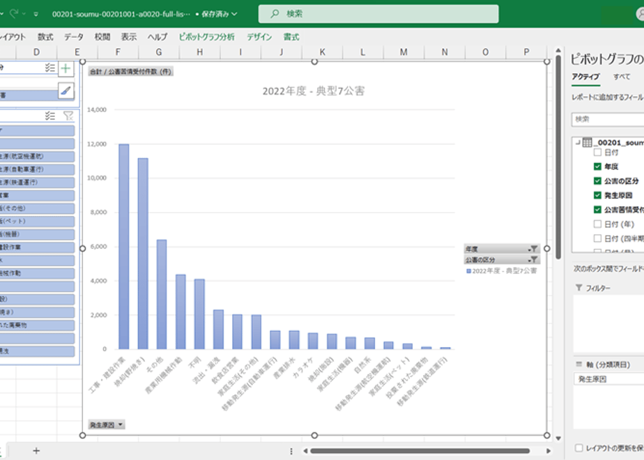Open the 年度 filter button on the chart
The width and height of the screenshot is (644, 460).
[502, 249]
